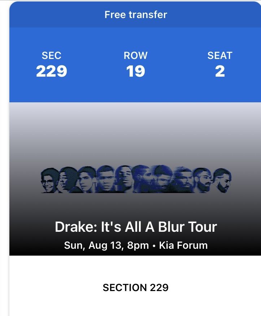Click the SECTION 229 heading below ticket
The width and height of the screenshot is (261, 316).
click(135, 288)
